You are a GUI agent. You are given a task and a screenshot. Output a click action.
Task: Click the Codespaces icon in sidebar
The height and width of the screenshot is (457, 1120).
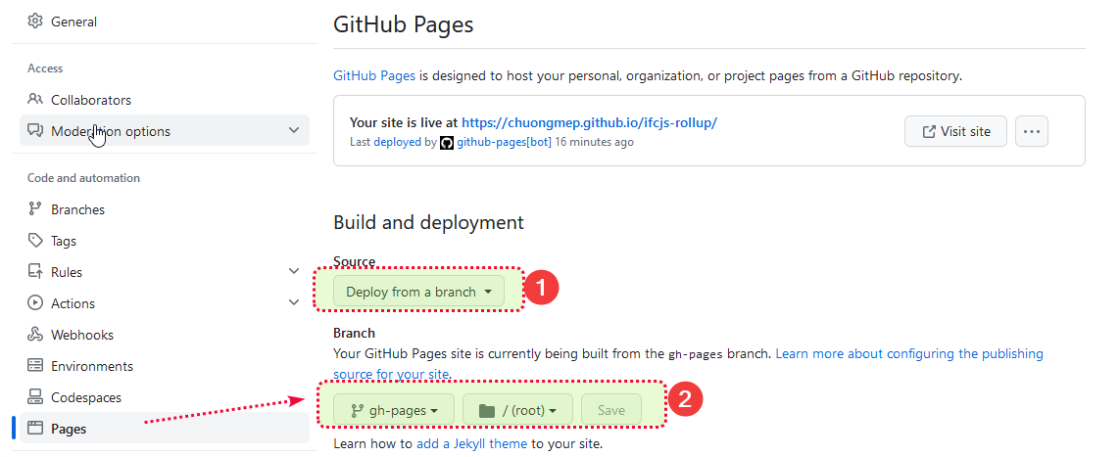(x=35, y=397)
